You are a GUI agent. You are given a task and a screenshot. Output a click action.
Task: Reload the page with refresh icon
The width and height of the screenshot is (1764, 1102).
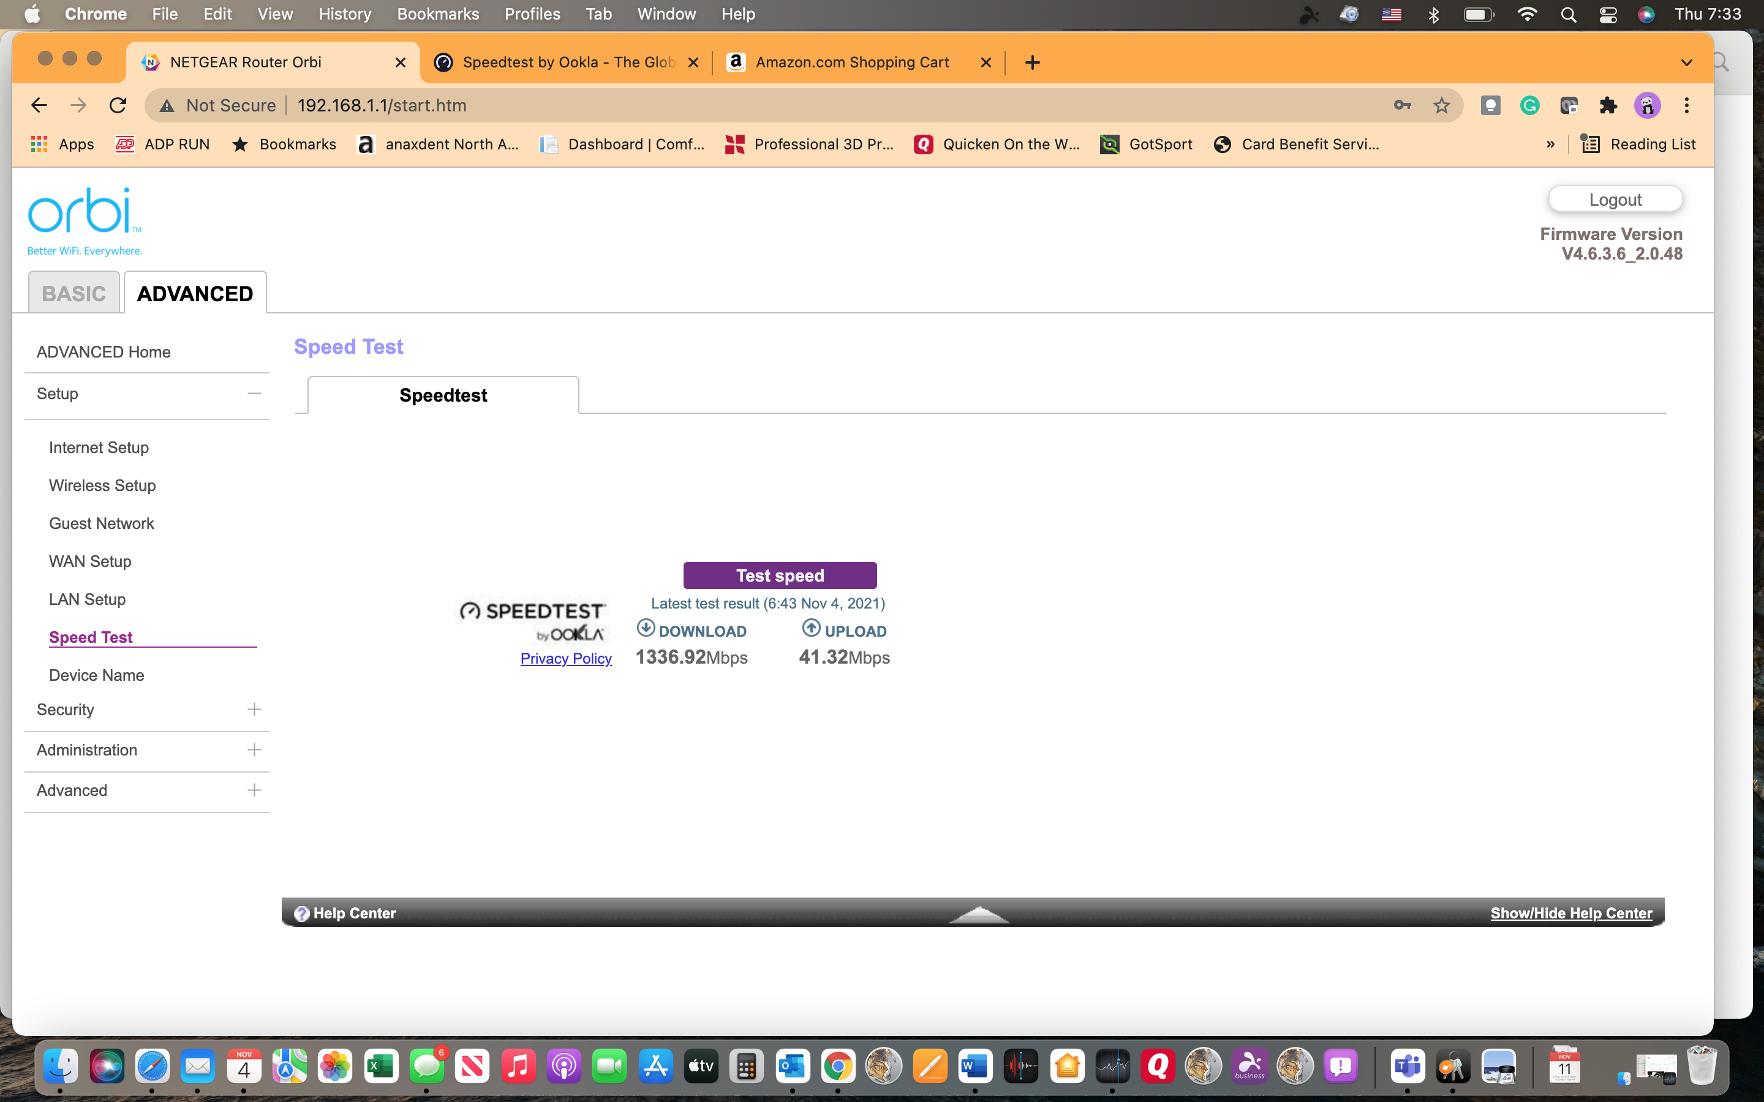point(118,106)
